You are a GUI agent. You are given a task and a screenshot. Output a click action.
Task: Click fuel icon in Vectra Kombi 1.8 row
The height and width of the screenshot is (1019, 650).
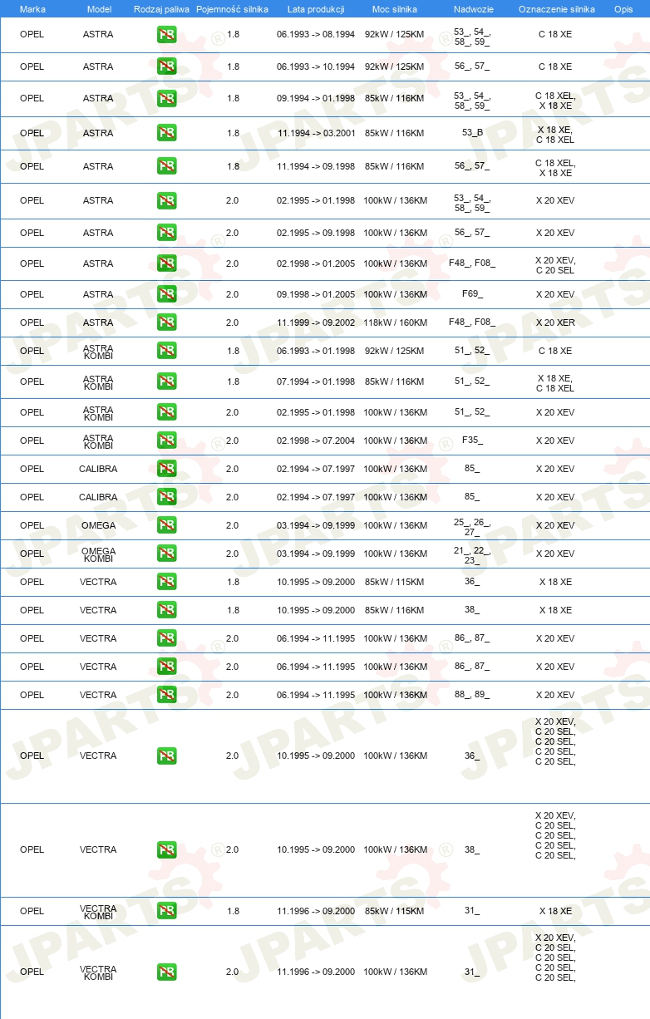point(166,911)
